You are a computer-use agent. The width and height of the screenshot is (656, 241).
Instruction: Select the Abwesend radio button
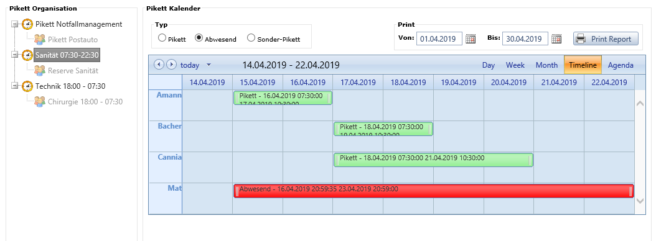pos(199,38)
